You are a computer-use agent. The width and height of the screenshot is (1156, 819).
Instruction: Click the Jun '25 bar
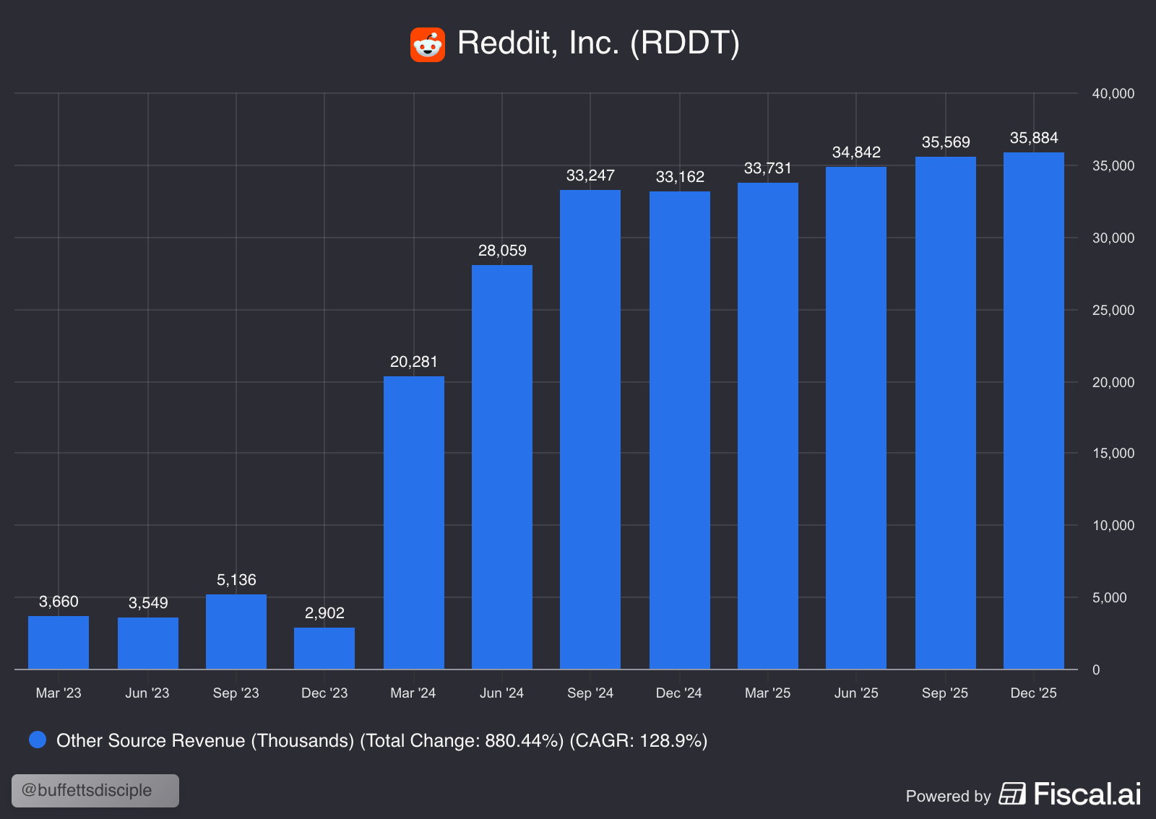pyautogui.click(x=856, y=418)
